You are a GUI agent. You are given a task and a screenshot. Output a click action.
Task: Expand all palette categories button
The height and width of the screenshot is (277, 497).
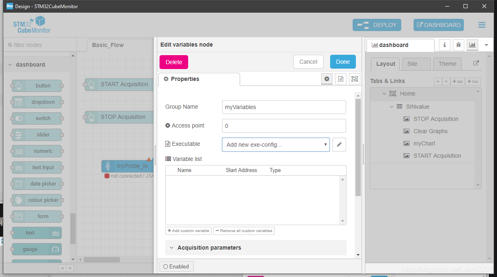point(70,268)
